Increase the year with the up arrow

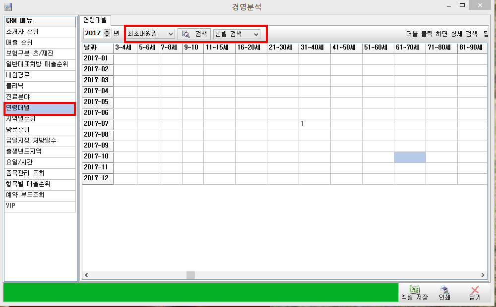point(107,32)
